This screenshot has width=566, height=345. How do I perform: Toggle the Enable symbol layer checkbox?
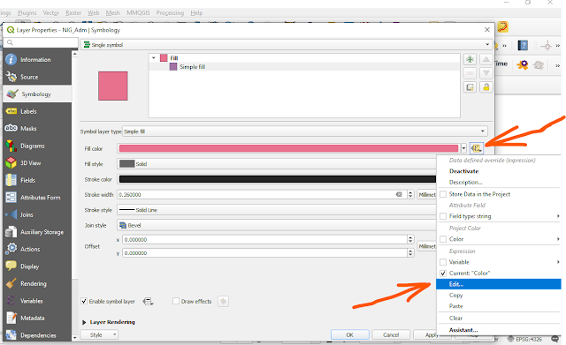pos(84,301)
